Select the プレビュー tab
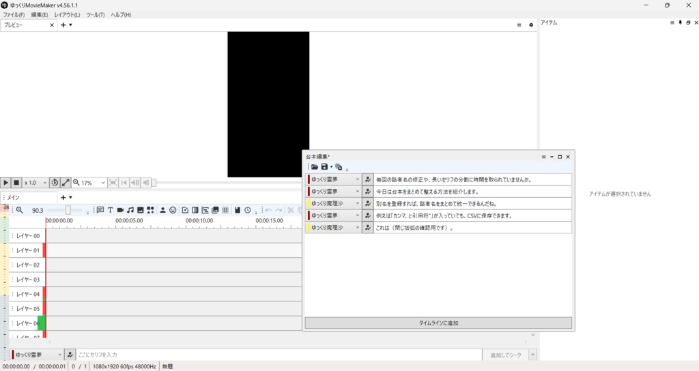This screenshot has height=371, width=699. 25,25
